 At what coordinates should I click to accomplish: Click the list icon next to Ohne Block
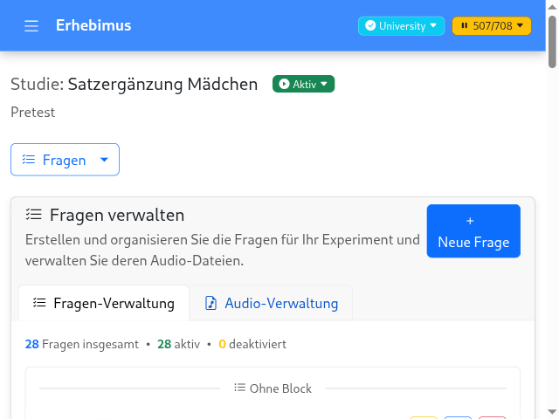(239, 388)
